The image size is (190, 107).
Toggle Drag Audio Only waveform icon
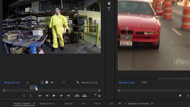click(x=52, y=82)
